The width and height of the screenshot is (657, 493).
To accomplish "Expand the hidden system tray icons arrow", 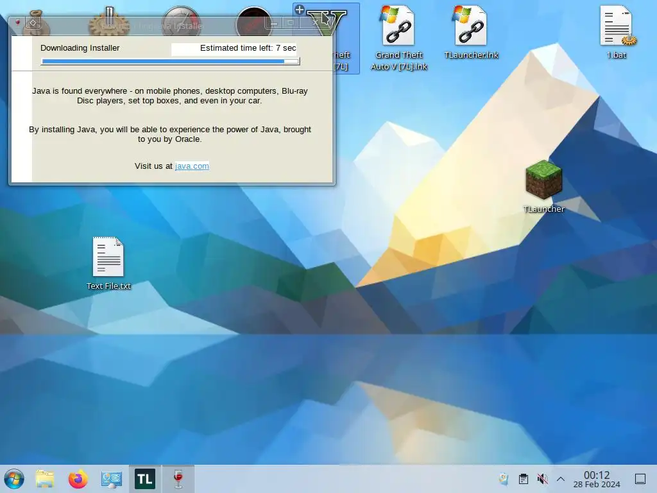I will point(561,479).
